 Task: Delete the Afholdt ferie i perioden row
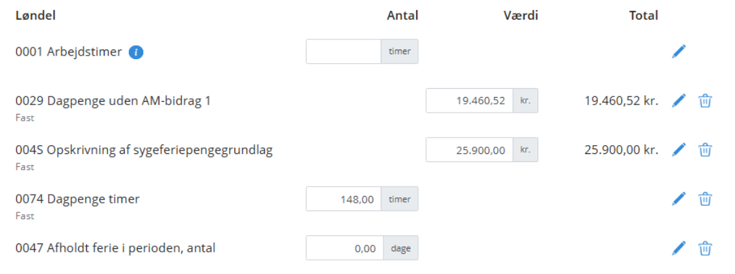705,248
